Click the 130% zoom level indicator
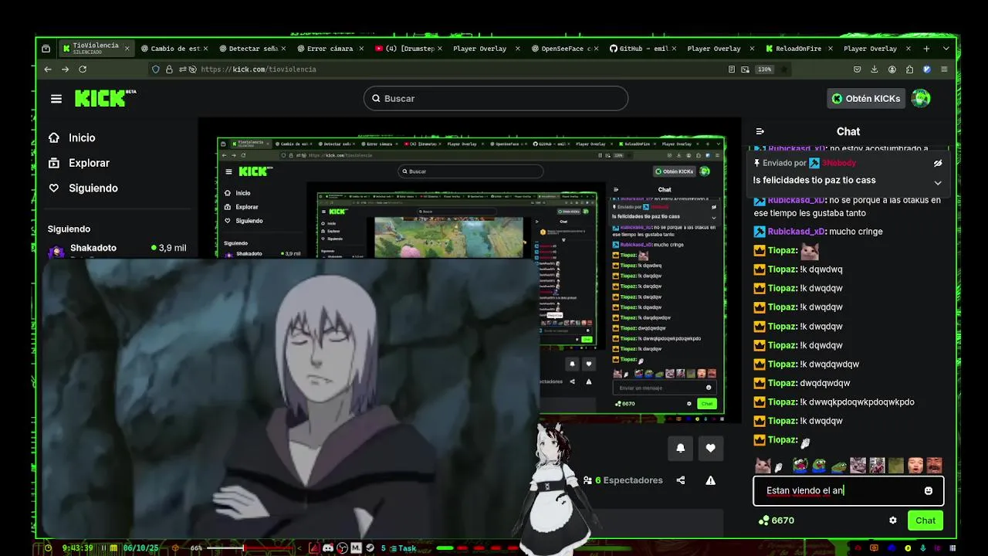 tap(764, 69)
